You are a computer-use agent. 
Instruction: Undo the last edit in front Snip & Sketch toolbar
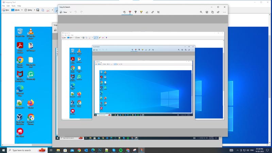click(x=75, y=12)
